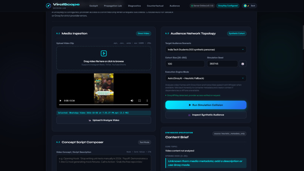This screenshot has width=304, height=171.
Task: Click Inspect Synthetic Audience button
Action: (x=206, y=115)
